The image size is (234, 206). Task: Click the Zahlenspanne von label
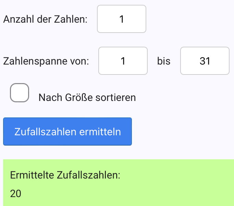pos(46,61)
